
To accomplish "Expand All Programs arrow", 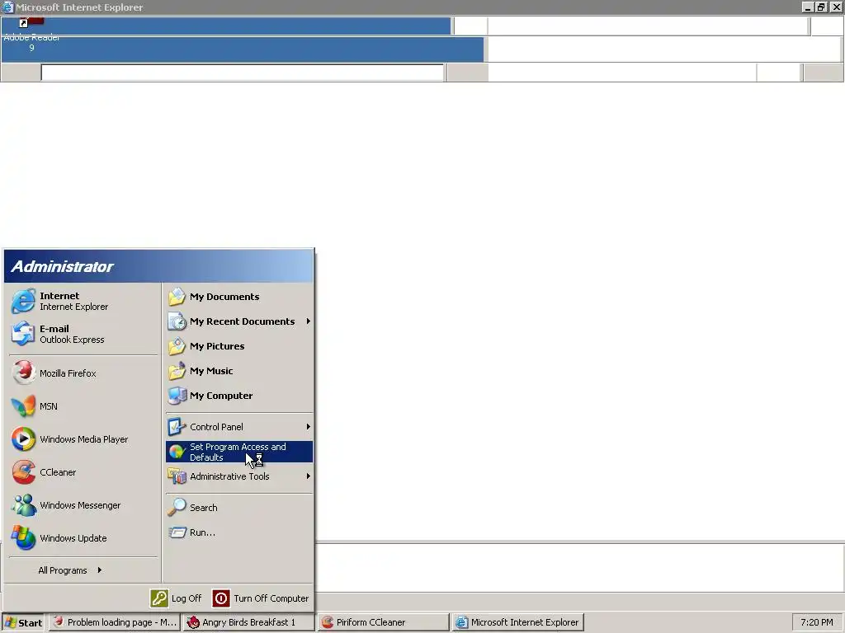I will coord(100,570).
